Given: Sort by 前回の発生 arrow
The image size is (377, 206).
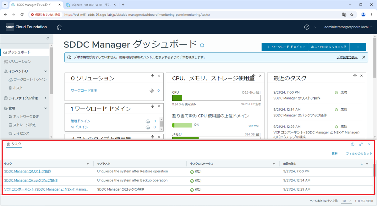Looking at the screenshot, I should point(362,164).
